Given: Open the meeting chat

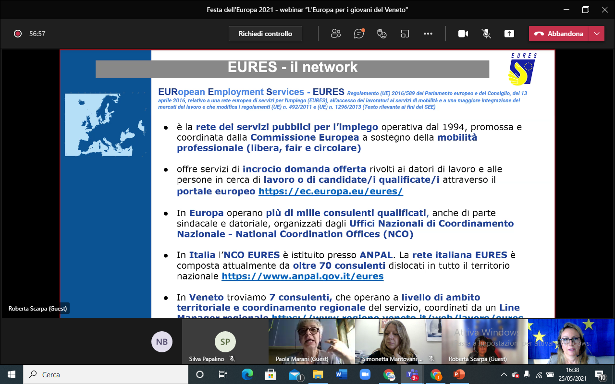Looking at the screenshot, I should coord(359,34).
